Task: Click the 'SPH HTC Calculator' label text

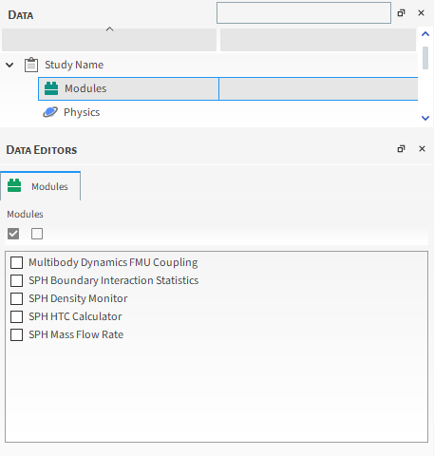Action: pyautogui.click(x=75, y=316)
